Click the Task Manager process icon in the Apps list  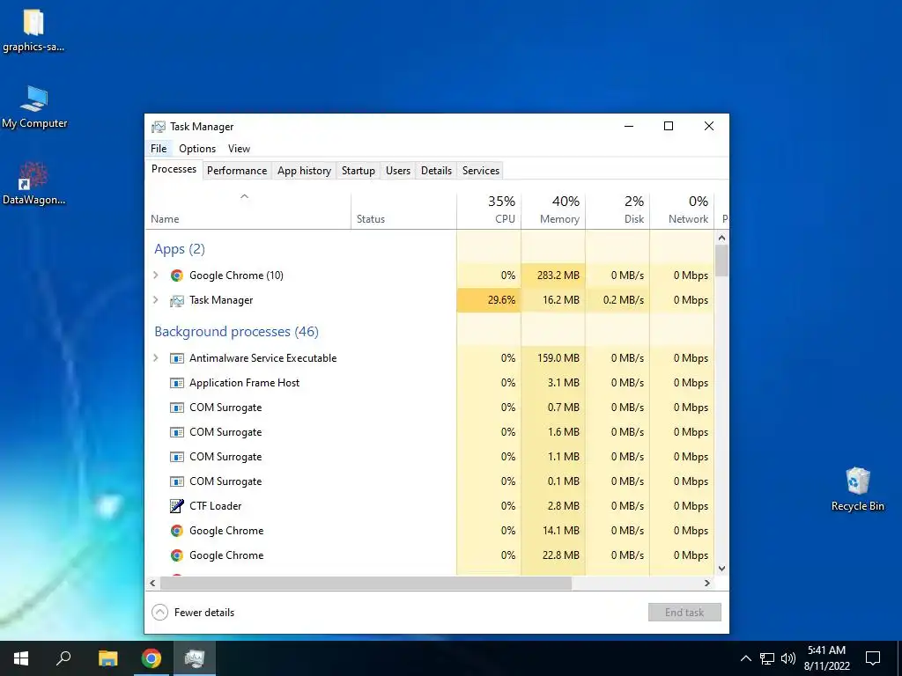(176, 300)
